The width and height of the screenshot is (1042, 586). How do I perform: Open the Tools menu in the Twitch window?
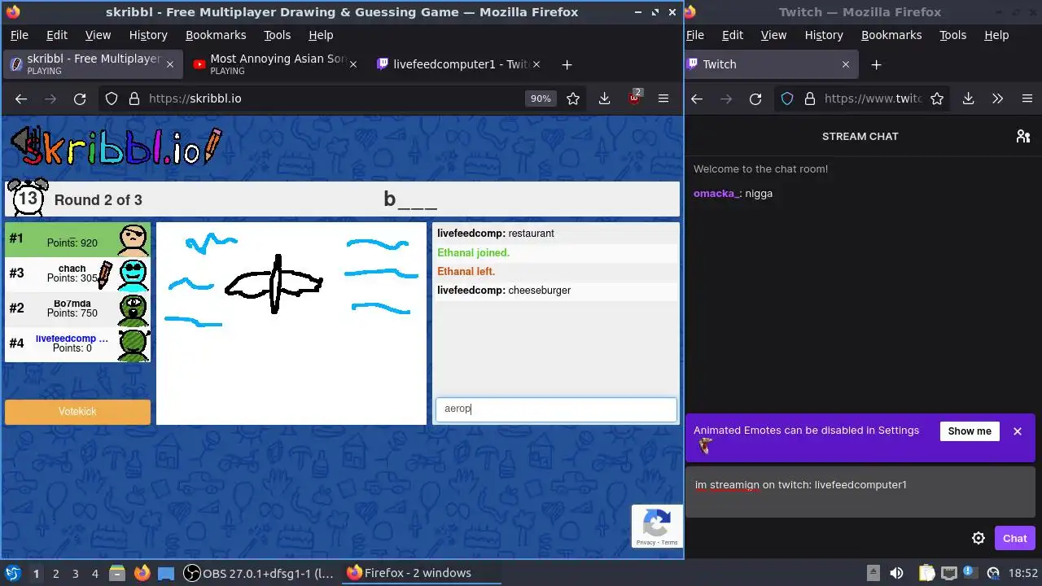pos(952,35)
